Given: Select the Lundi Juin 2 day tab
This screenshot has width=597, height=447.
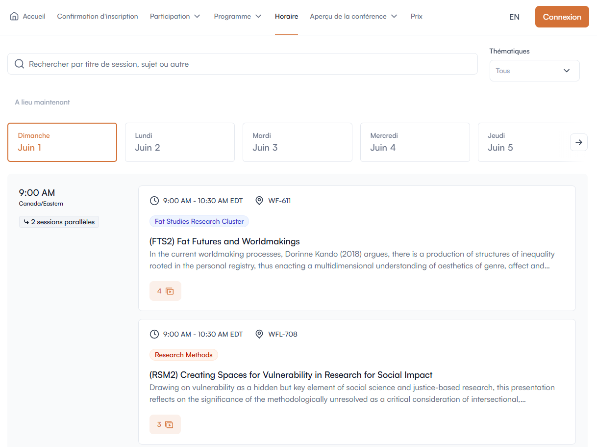Looking at the screenshot, I should [179, 142].
